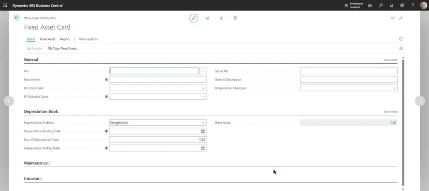Show the FactBox information pane icon
The image size is (429, 191).
pyautogui.click(x=401, y=39)
